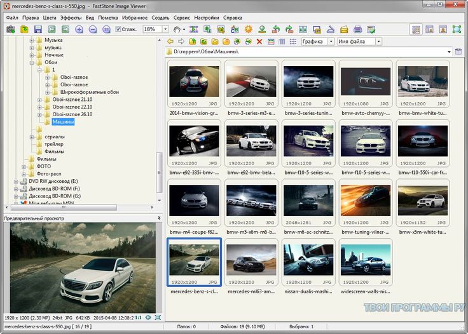Toggle the Сглаж. smoothing checkbox

118,29
